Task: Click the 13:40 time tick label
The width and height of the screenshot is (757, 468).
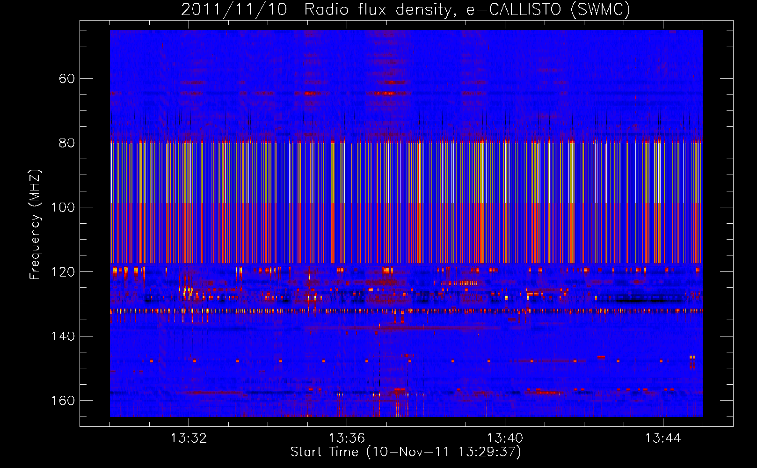Action: click(505, 439)
